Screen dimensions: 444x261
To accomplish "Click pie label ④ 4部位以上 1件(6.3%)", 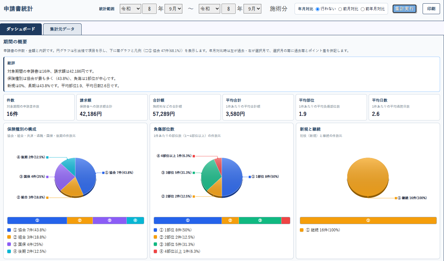I will 174,156.
